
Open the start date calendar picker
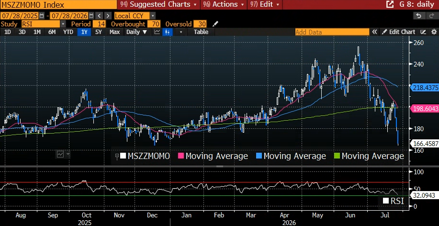click(42, 16)
